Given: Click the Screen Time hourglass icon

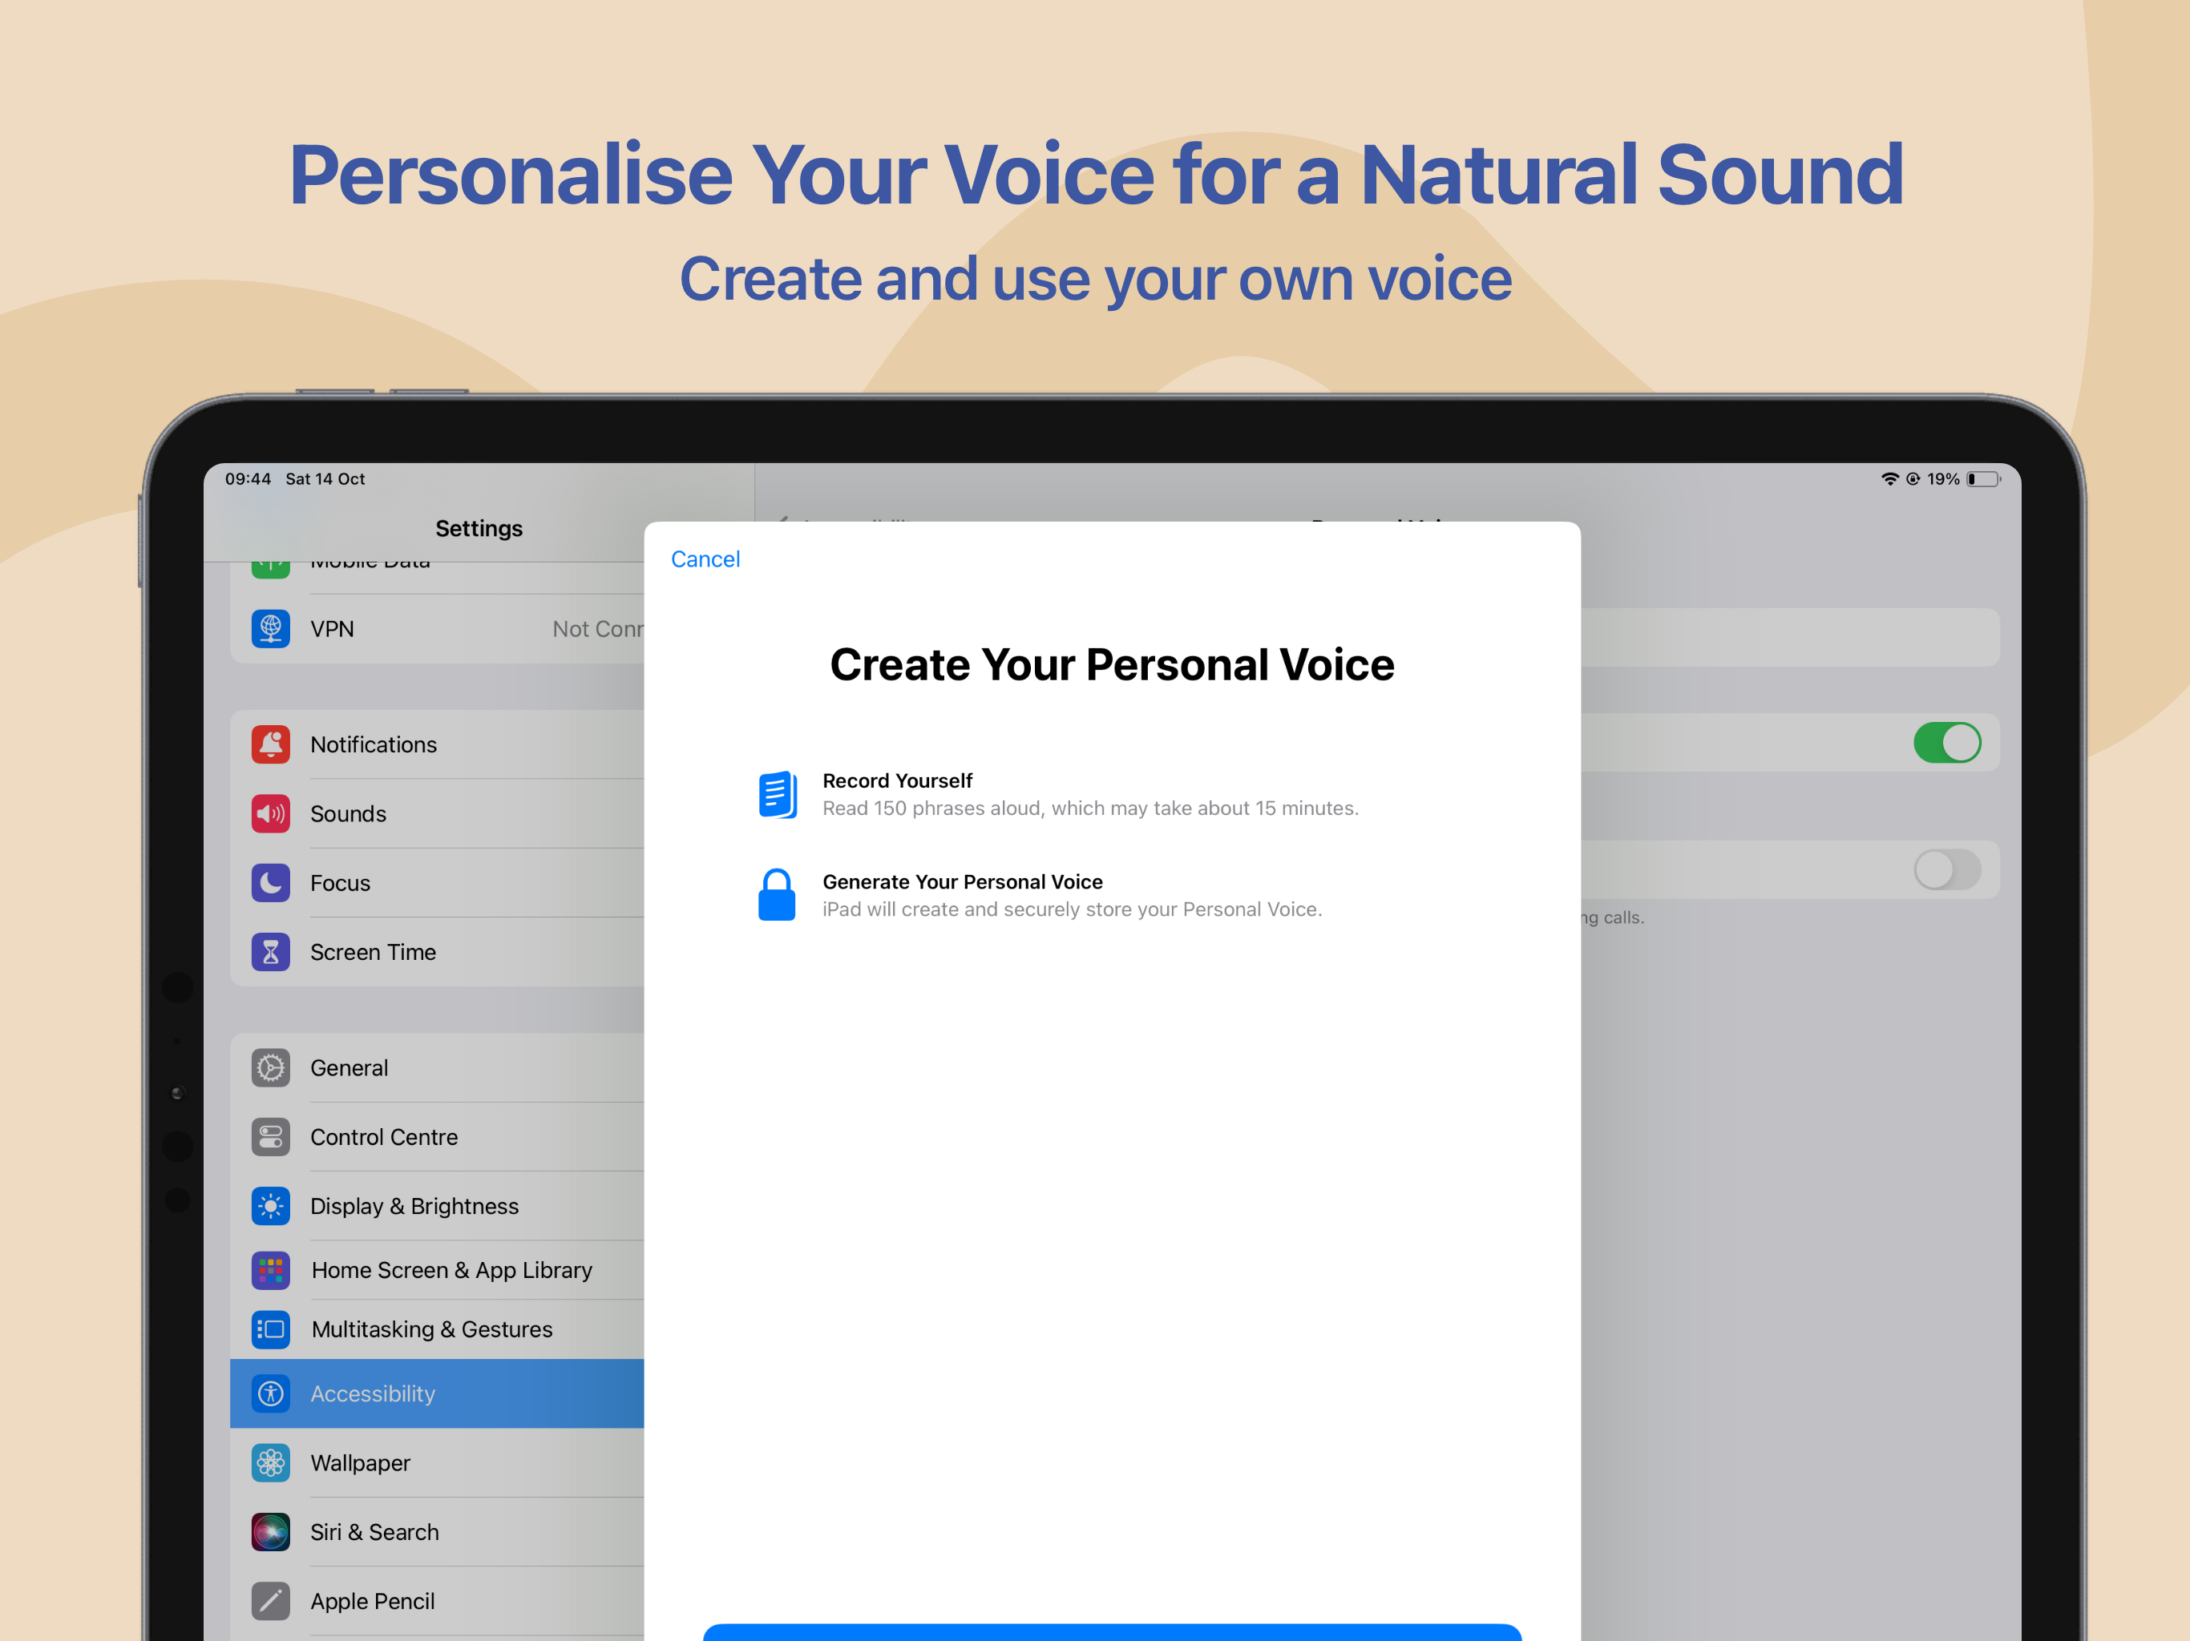Looking at the screenshot, I should (270, 952).
